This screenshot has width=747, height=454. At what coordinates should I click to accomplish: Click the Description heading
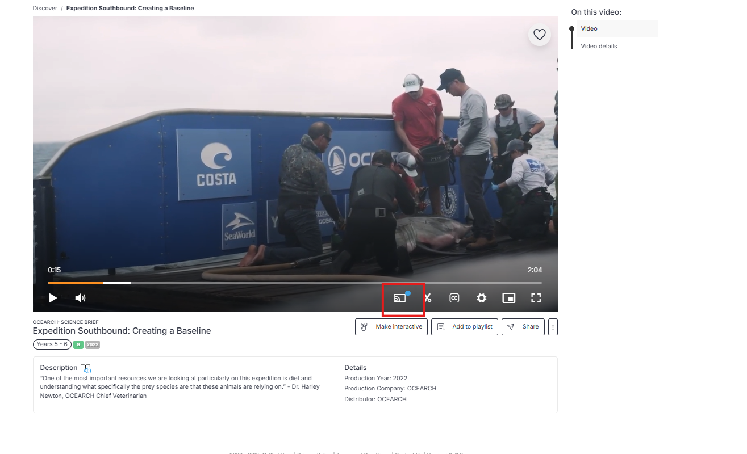click(59, 368)
